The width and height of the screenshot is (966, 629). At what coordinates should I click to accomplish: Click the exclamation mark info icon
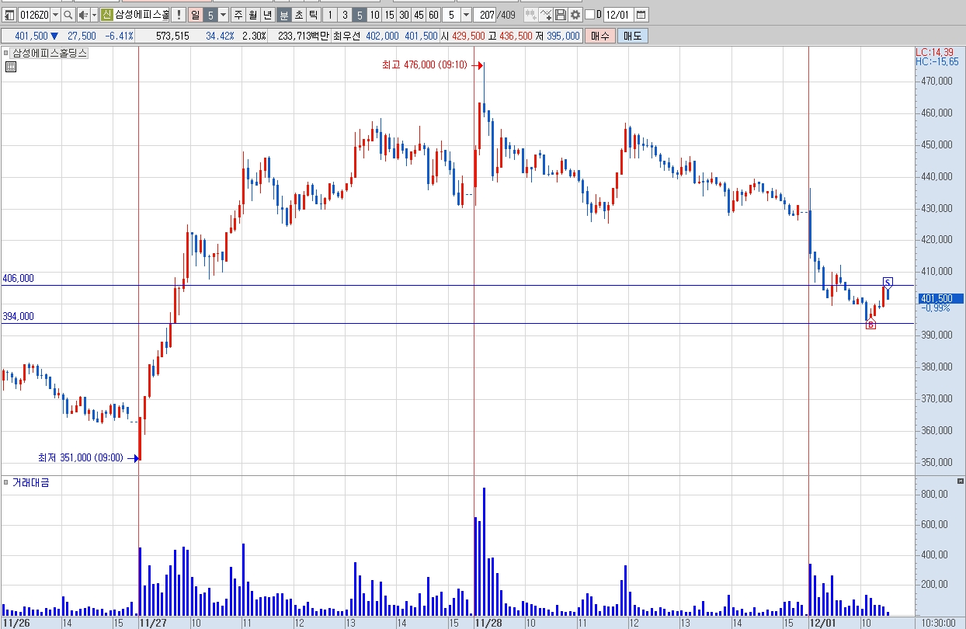click(179, 15)
